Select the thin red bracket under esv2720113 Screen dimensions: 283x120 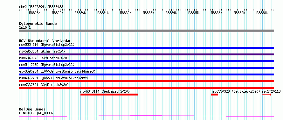[x=266, y=95]
